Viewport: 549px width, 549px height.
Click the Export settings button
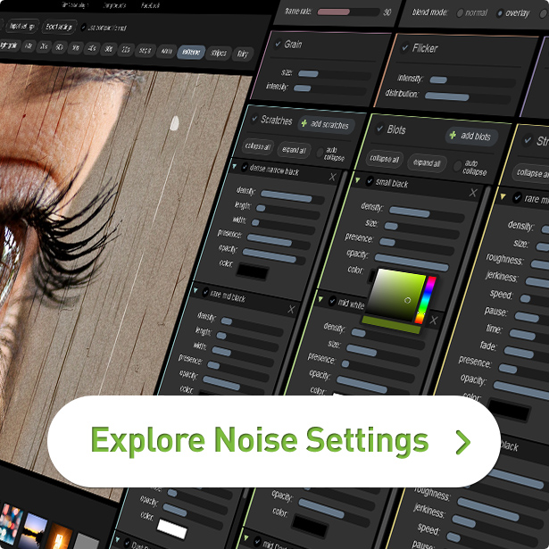[x=59, y=27]
